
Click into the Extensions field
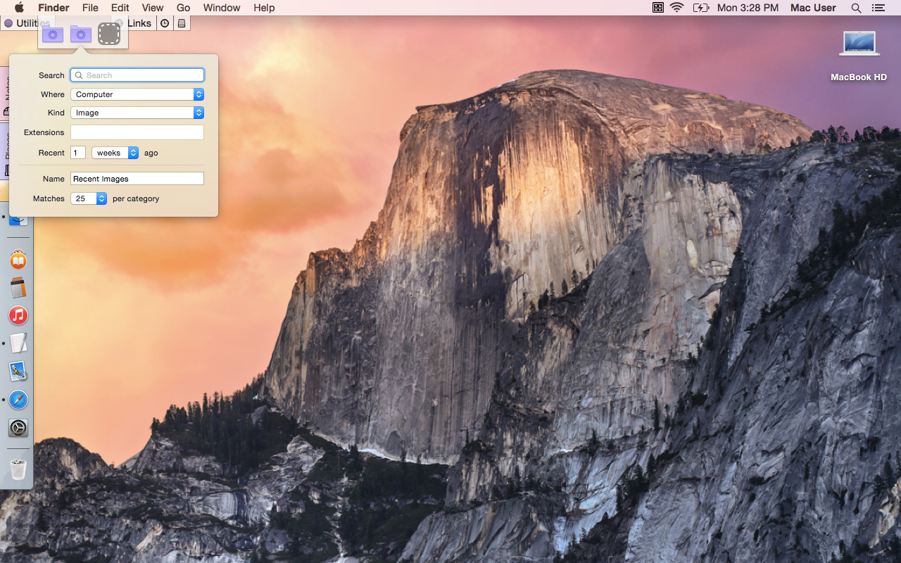137,132
